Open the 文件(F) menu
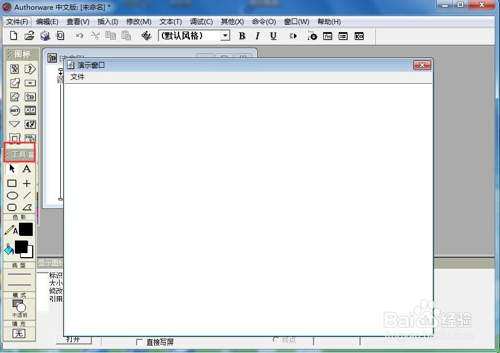 [17, 22]
